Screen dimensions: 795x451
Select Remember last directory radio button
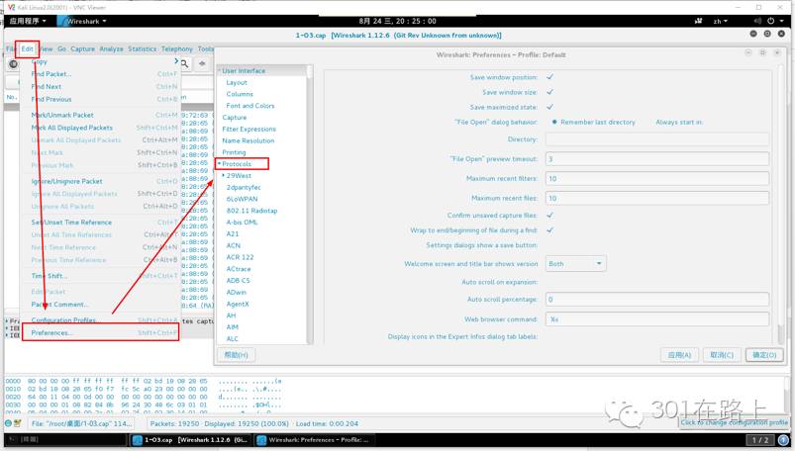click(x=554, y=122)
